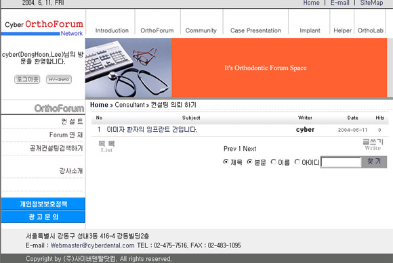393x263 pixels.
Task: Open the Case Presentation menu
Action: 255,30
